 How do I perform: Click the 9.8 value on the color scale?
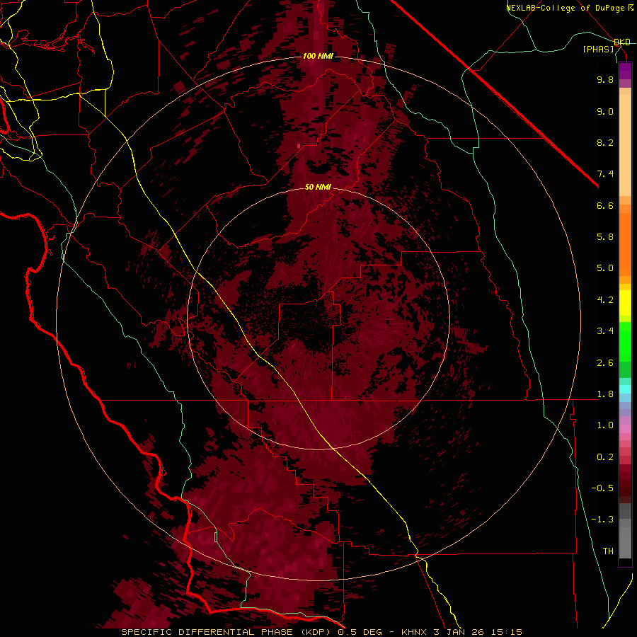(605, 79)
